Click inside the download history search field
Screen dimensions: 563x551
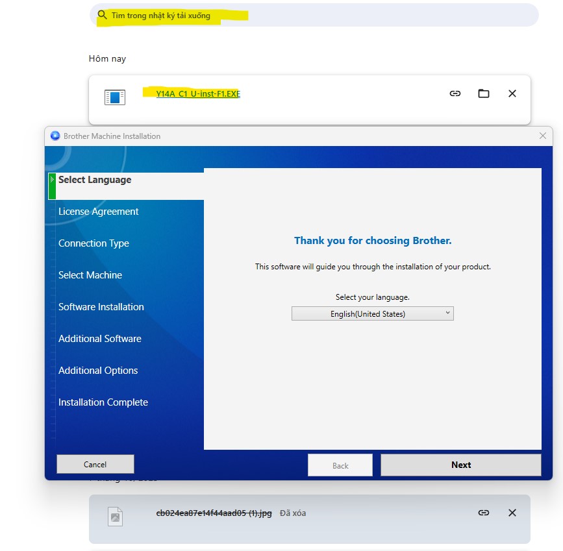coord(260,14)
